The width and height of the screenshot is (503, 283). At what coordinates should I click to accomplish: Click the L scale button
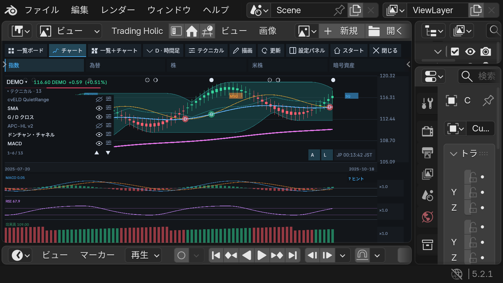[327, 155]
